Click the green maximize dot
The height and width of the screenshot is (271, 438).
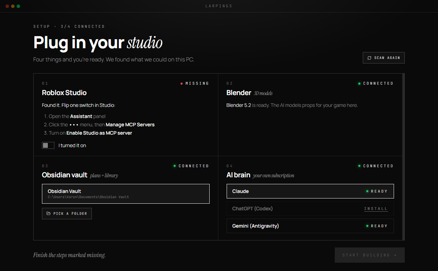click(x=18, y=6)
